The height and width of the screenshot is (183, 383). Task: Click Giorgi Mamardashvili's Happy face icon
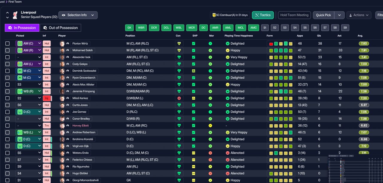pos(228,180)
